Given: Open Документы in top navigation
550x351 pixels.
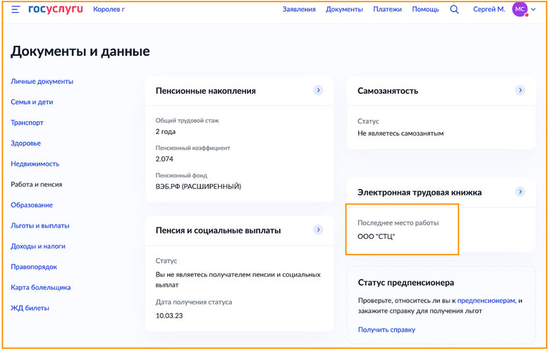Looking at the screenshot, I should click(x=344, y=10).
